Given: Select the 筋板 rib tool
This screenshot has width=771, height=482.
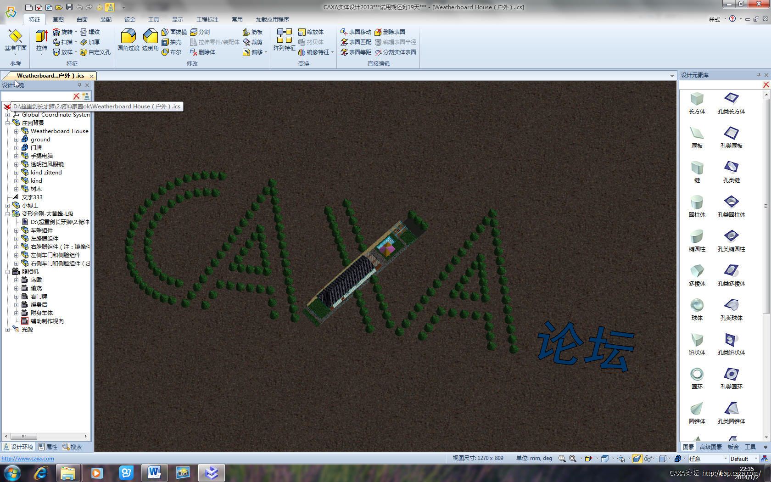Looking at the screenshot, I should [252, 32].
